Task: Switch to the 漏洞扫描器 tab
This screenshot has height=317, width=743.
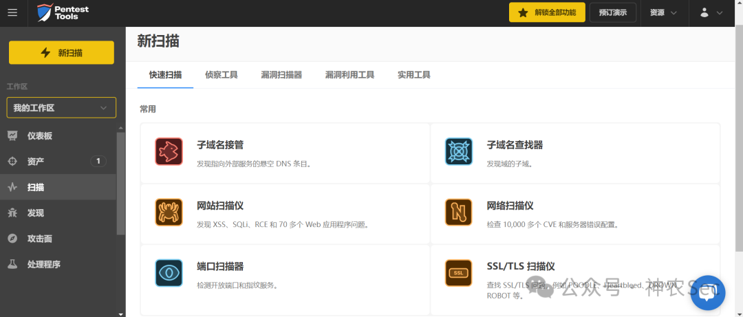Action: [x=281, y=75]
